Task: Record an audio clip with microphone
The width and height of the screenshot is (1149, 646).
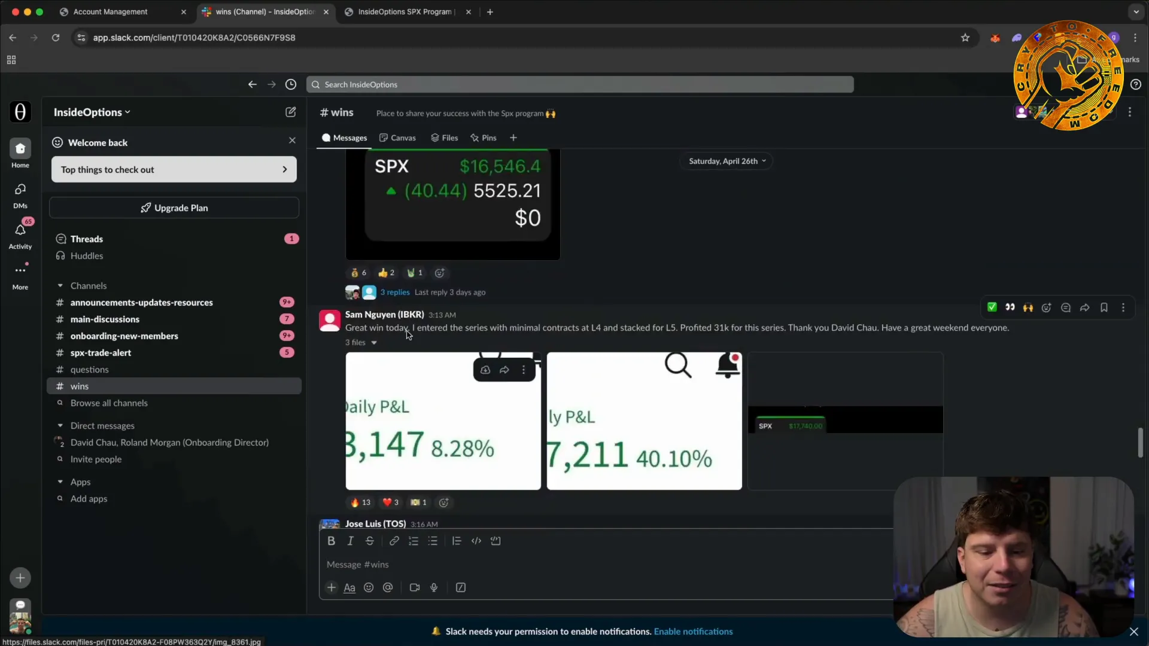Action: tap(434, 587)
